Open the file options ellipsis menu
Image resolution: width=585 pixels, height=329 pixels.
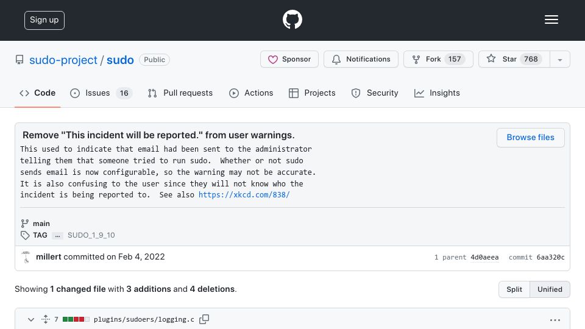(555, 320)
